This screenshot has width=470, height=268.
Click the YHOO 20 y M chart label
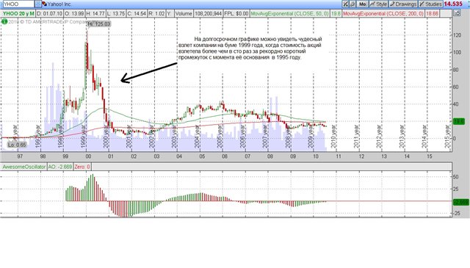pos(18,13)
